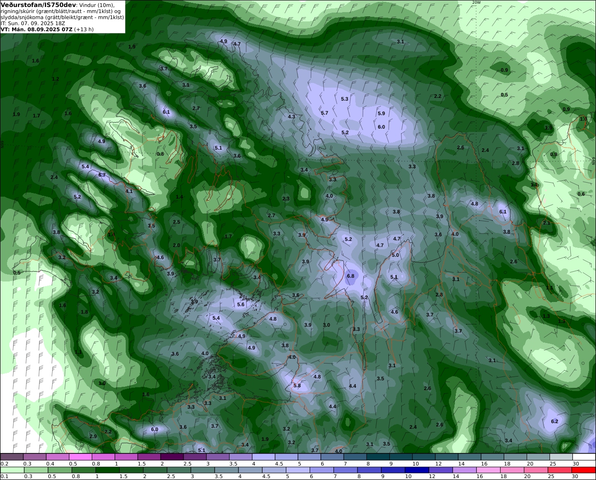This screenshot has height=480, width=596.
Task: Select the bright pink 0.5–0.8 swatch in upper legend
Action: (x=80, y=457)
